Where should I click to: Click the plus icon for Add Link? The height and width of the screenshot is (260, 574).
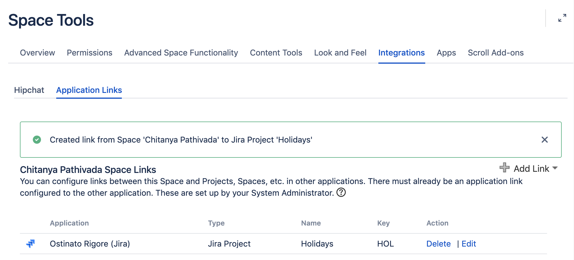504,167
